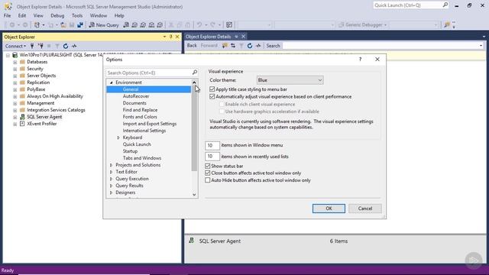
Task: Click the Disconnect plug icon in Object Explorer
Action: click(40, 46)
